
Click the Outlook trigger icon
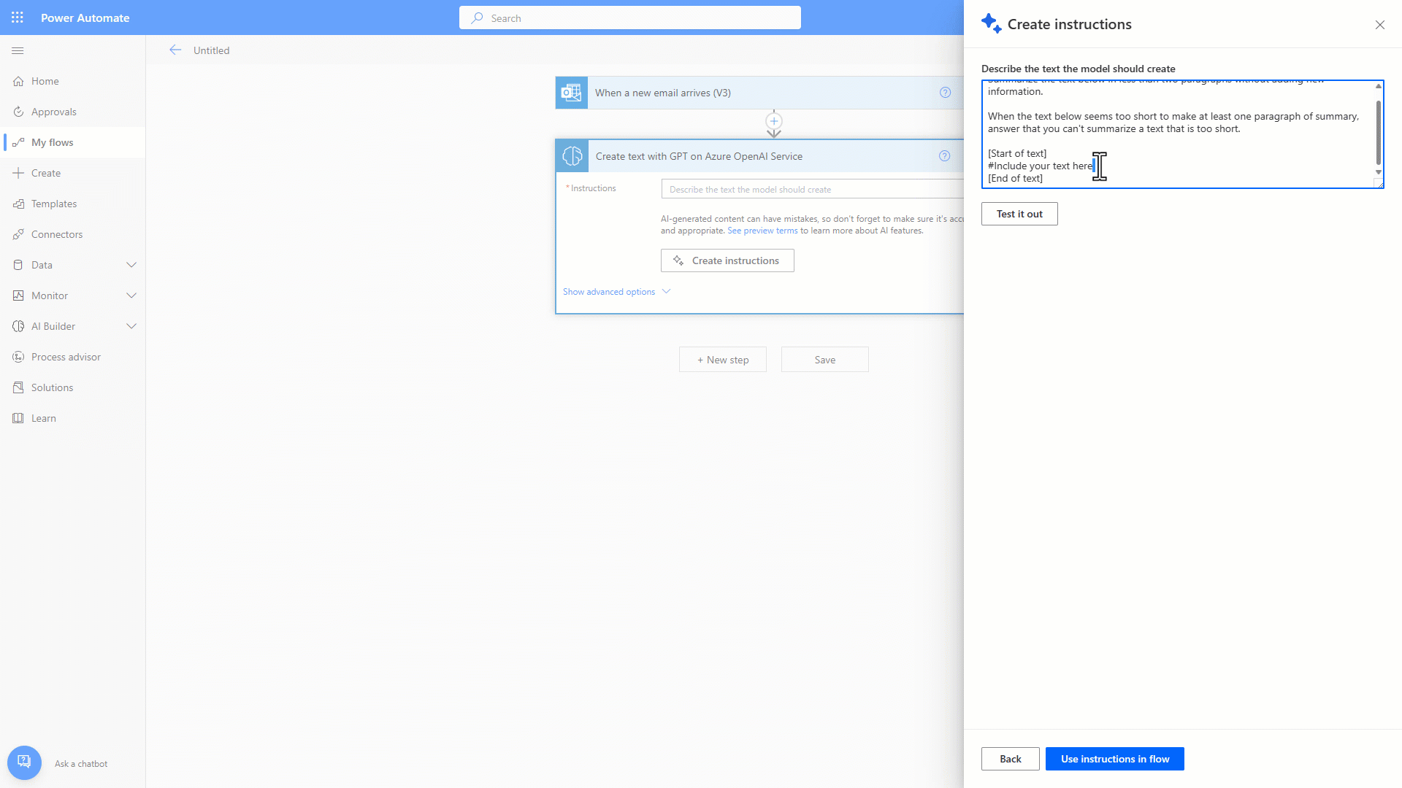coord(571,93)
